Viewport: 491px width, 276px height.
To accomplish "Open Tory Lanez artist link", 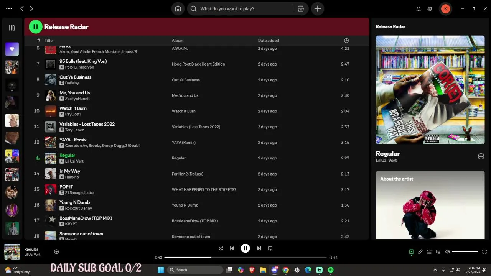I will tap(74, 130).
